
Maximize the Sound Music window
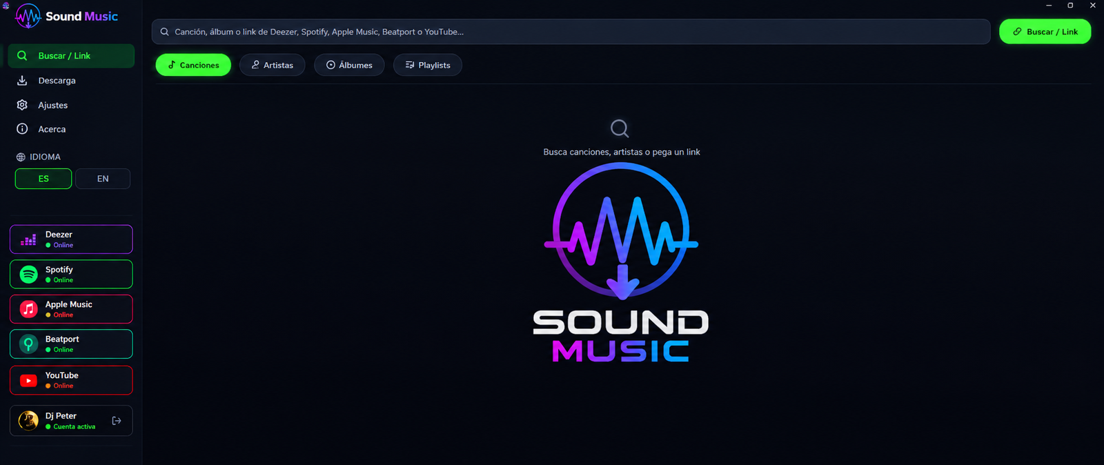(1070, 6)
